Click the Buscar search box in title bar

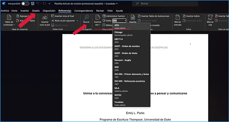[165, 4]
